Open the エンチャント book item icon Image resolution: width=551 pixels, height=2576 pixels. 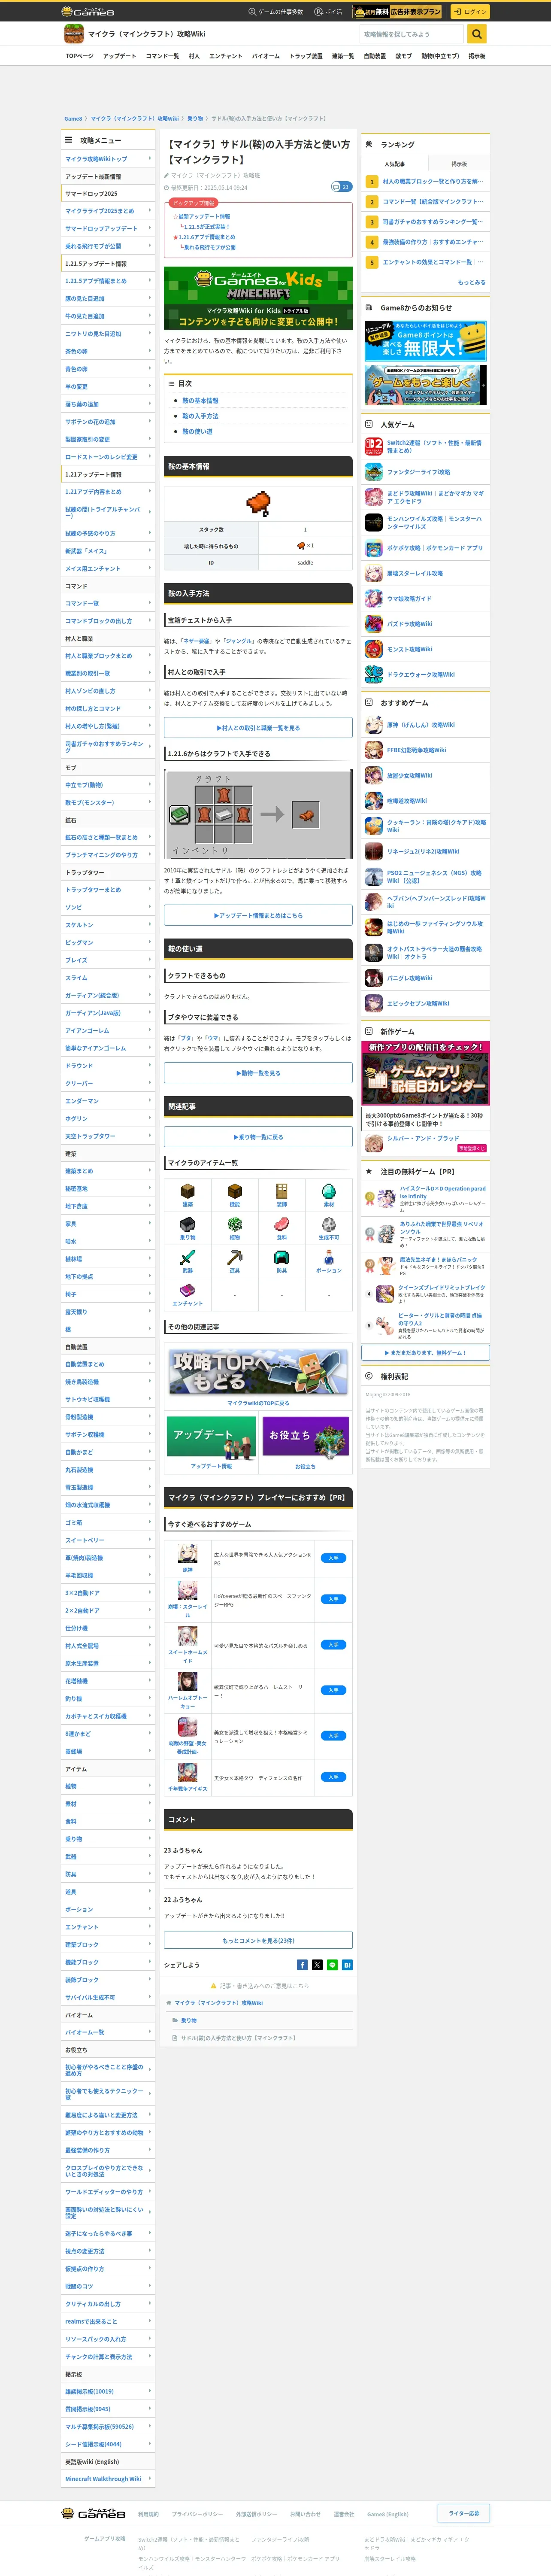pyautogui.click(x=187, y=1291)
